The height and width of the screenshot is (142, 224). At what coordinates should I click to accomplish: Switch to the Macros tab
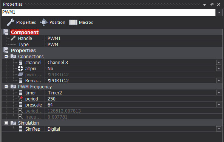click(x=81, y=22)
